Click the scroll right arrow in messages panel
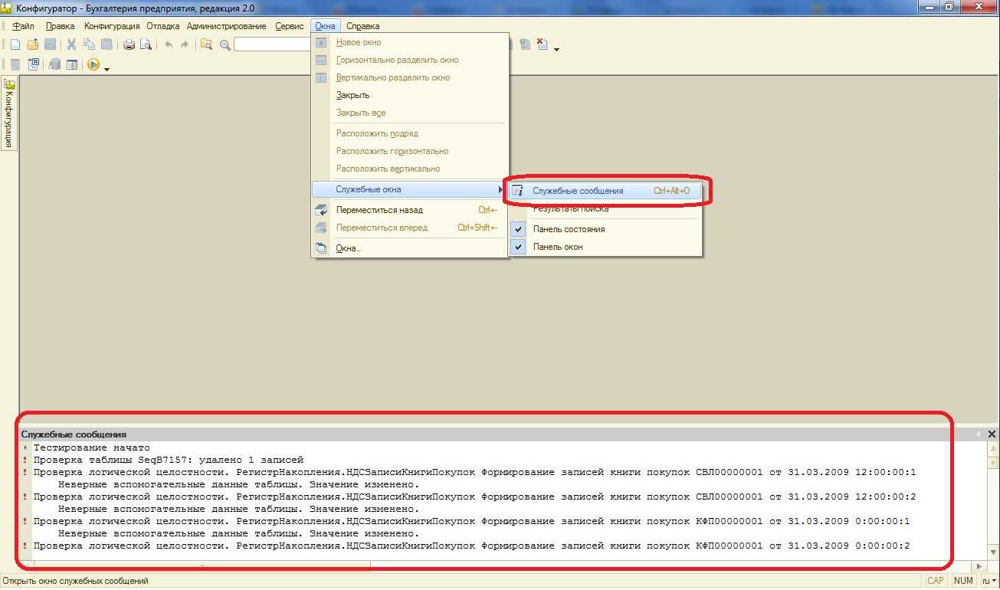This screenshot has width=1000, height=590. (x=980, y=567)
